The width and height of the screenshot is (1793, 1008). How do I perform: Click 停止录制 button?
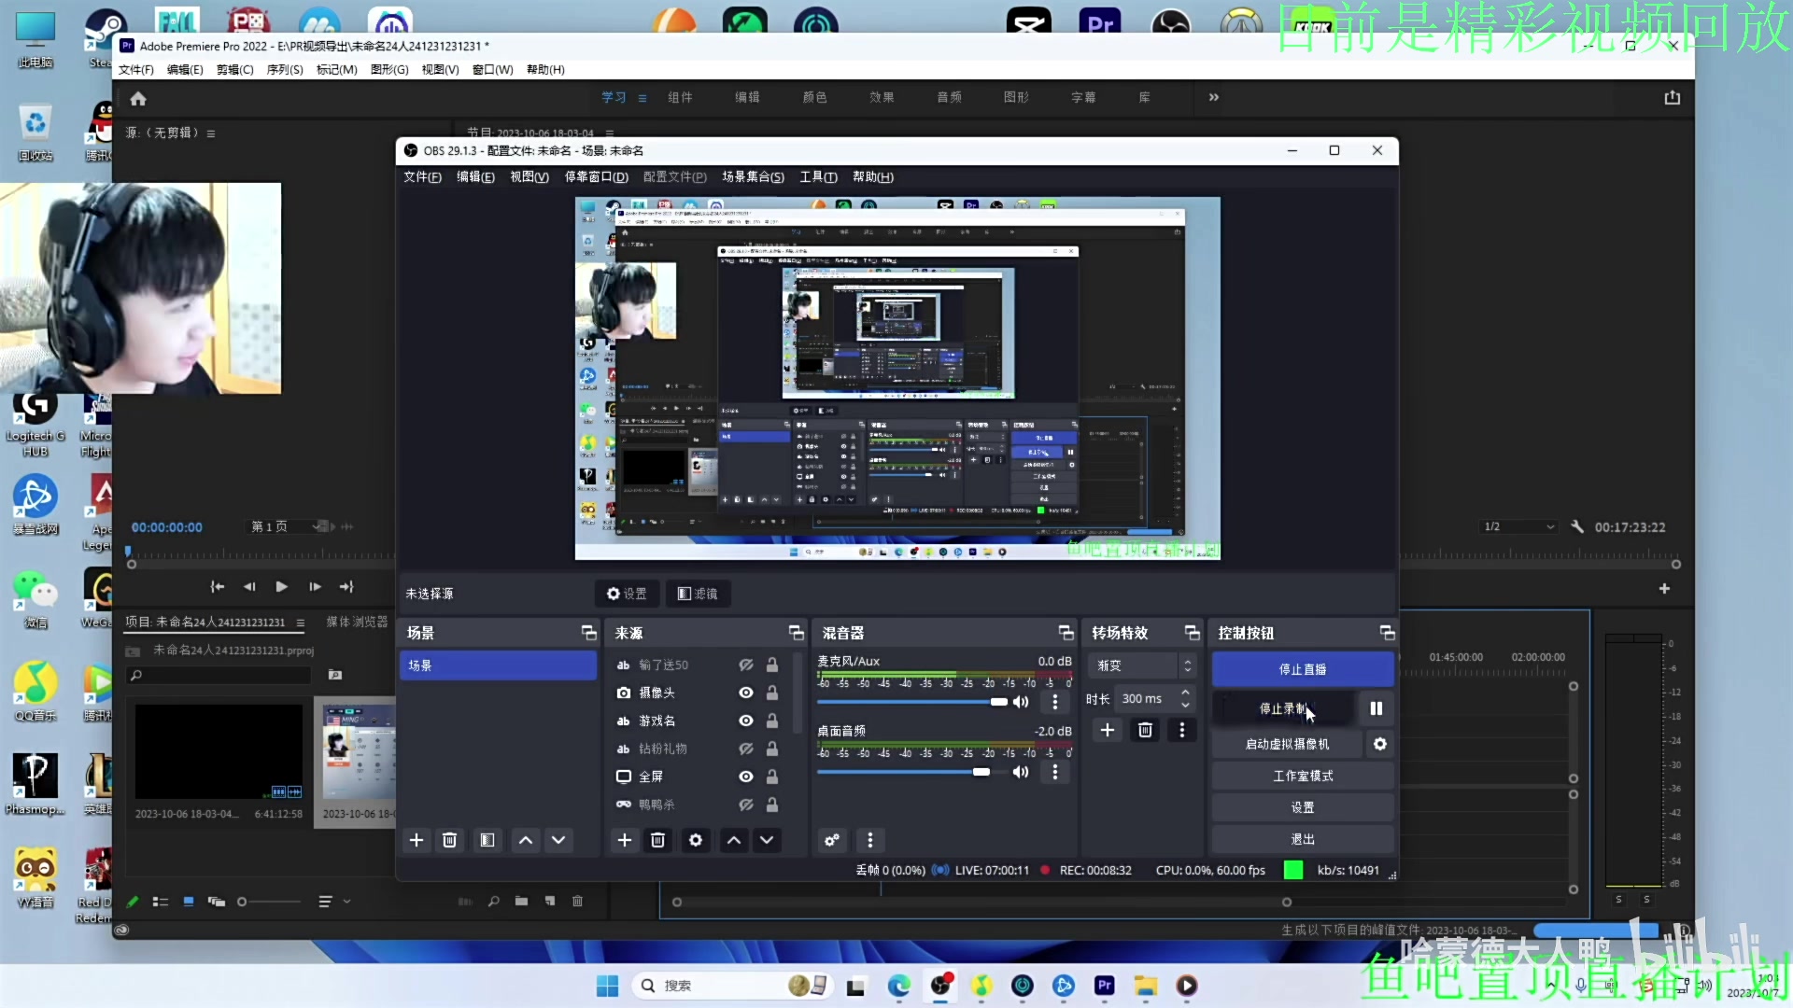(x=1283, y=708)
